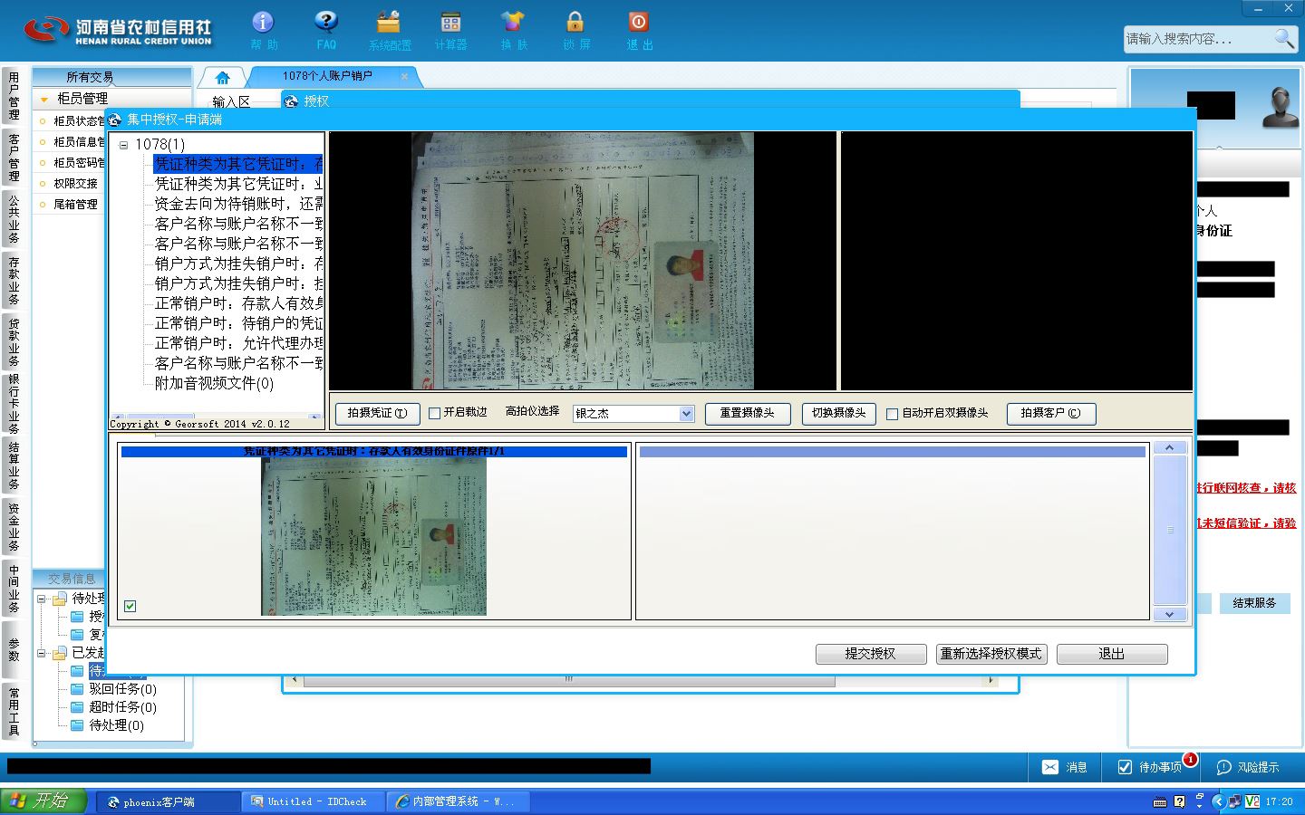Click the 待处理(0) folder icon

click(x=77, y=725)
